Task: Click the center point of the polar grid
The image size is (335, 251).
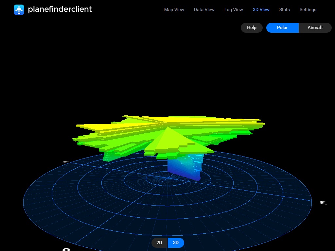Action: 167,178
